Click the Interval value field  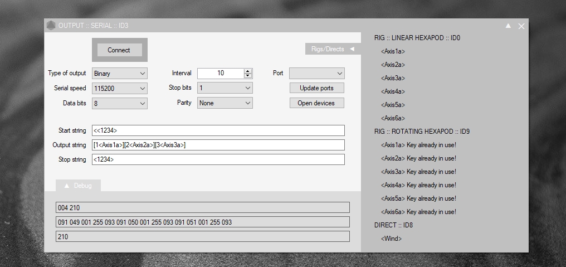(x=221, y=74)
